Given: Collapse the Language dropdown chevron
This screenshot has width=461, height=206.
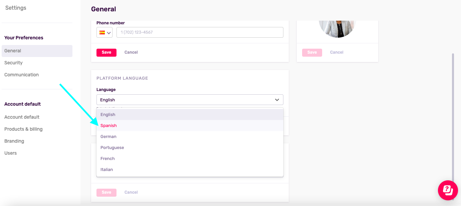Looking at the screenshot, I should (277, 100).
